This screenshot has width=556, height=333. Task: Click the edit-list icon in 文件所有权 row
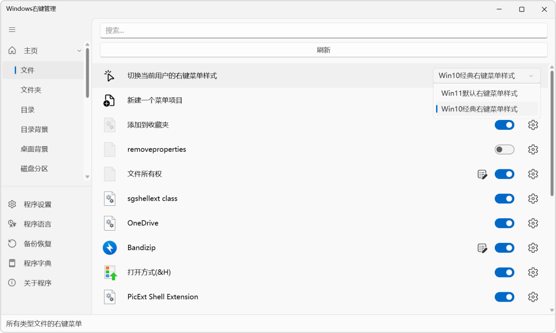(x=482, y=174)
